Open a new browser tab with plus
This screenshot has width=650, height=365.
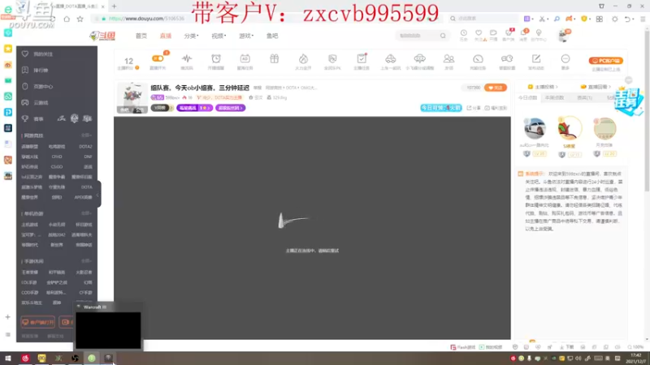114,6
